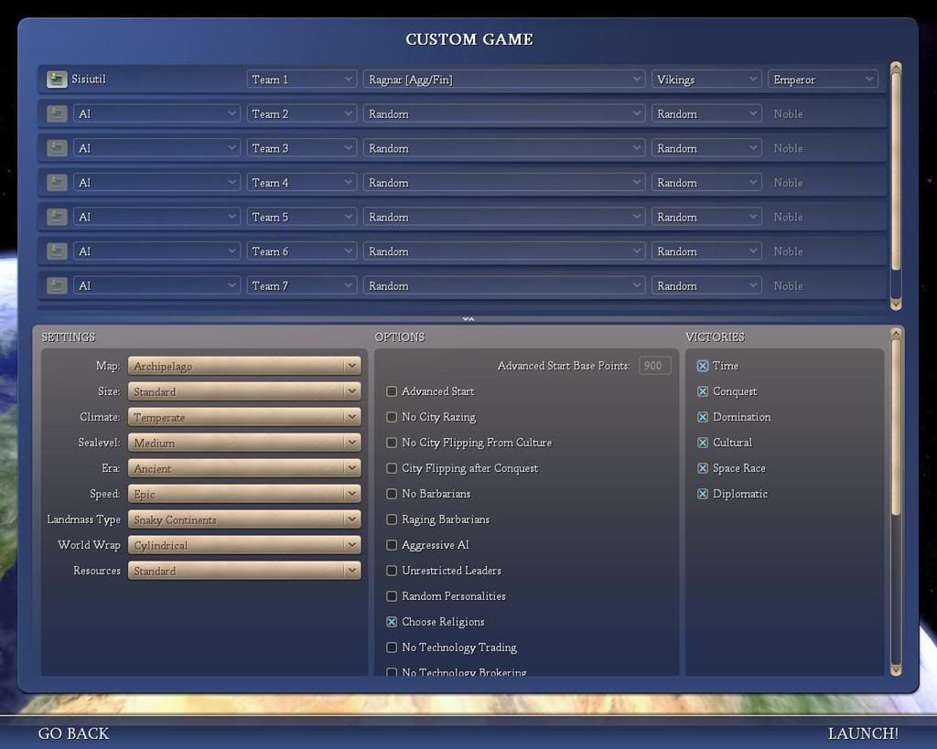The width and height of the screenshot is (937, 749).
Task: Open the Vikings civilization dropdown
Action: (x=706, y=79)
